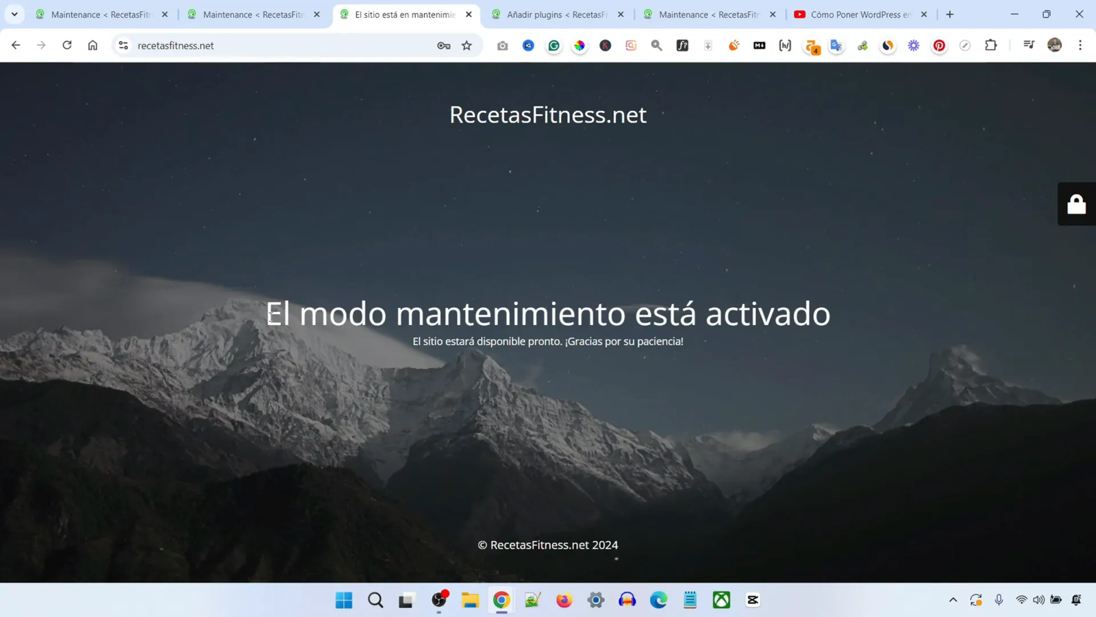The image size is (1096, 617).
Task: Open the reading list side panel icon
Action: (x=1029, y=45)
